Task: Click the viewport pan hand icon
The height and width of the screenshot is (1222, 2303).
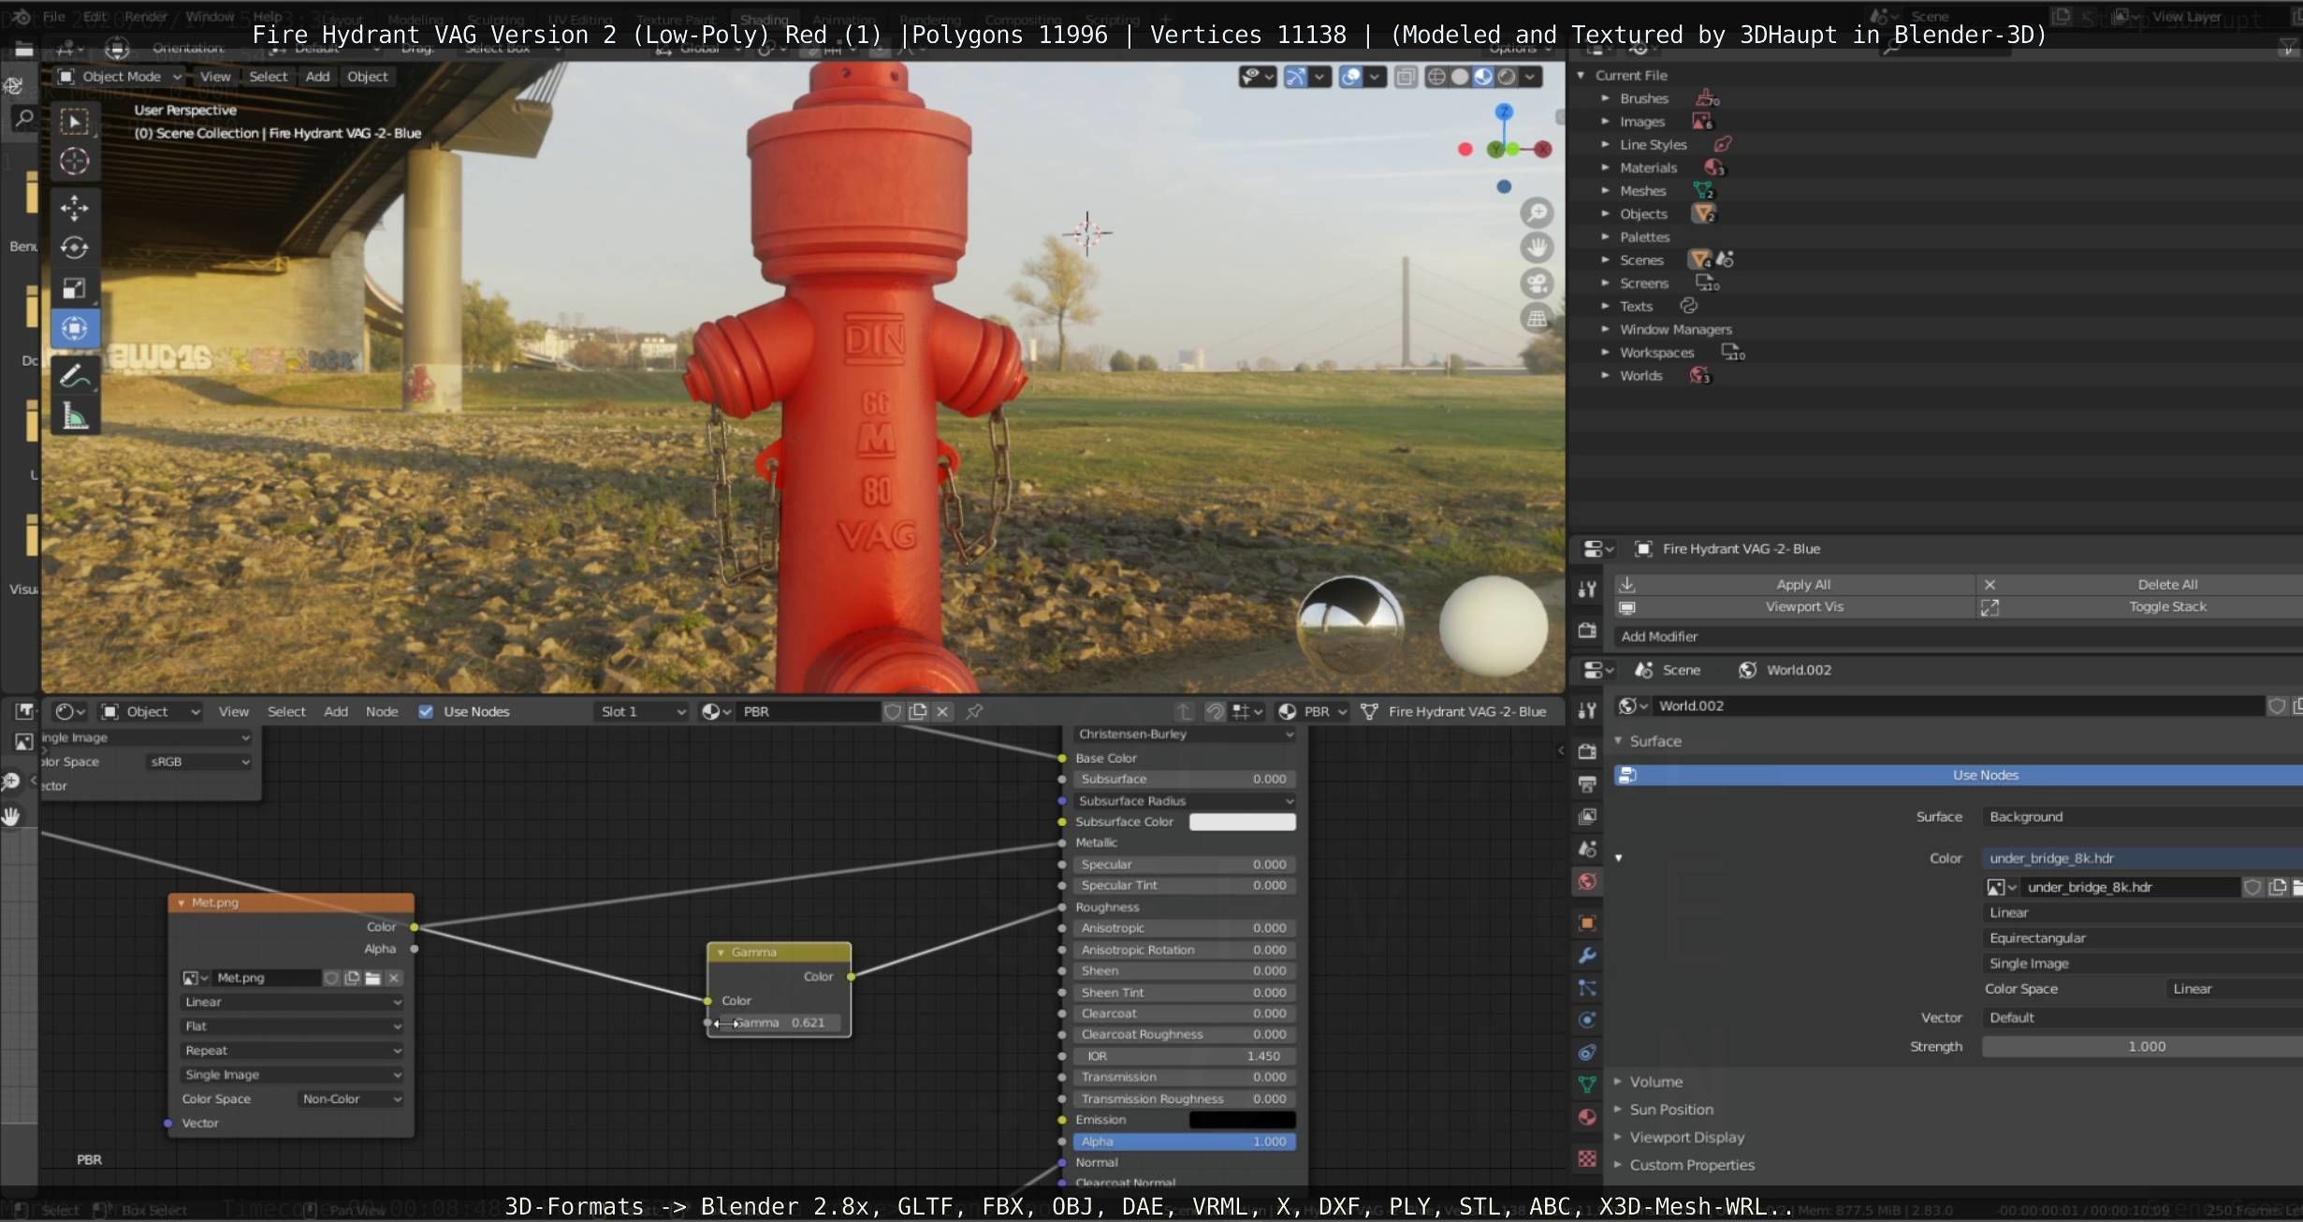Action: point(1537,248)
